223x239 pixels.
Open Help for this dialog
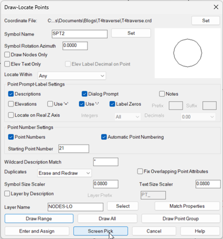[200, 231]
